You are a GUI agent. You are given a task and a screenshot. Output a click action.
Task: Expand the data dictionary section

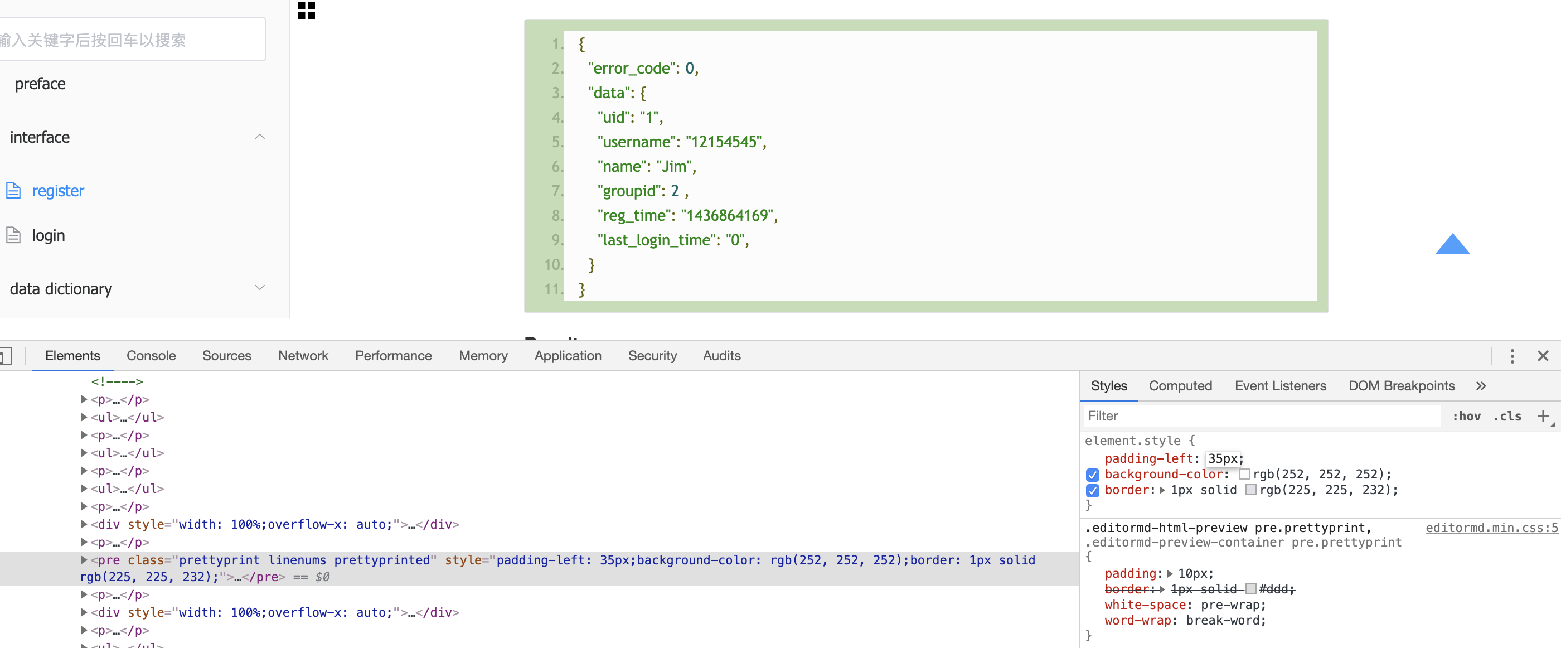pos(260,287)
